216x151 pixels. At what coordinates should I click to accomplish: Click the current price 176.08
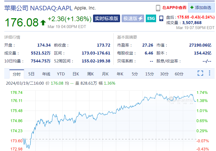tap(22, 22)
